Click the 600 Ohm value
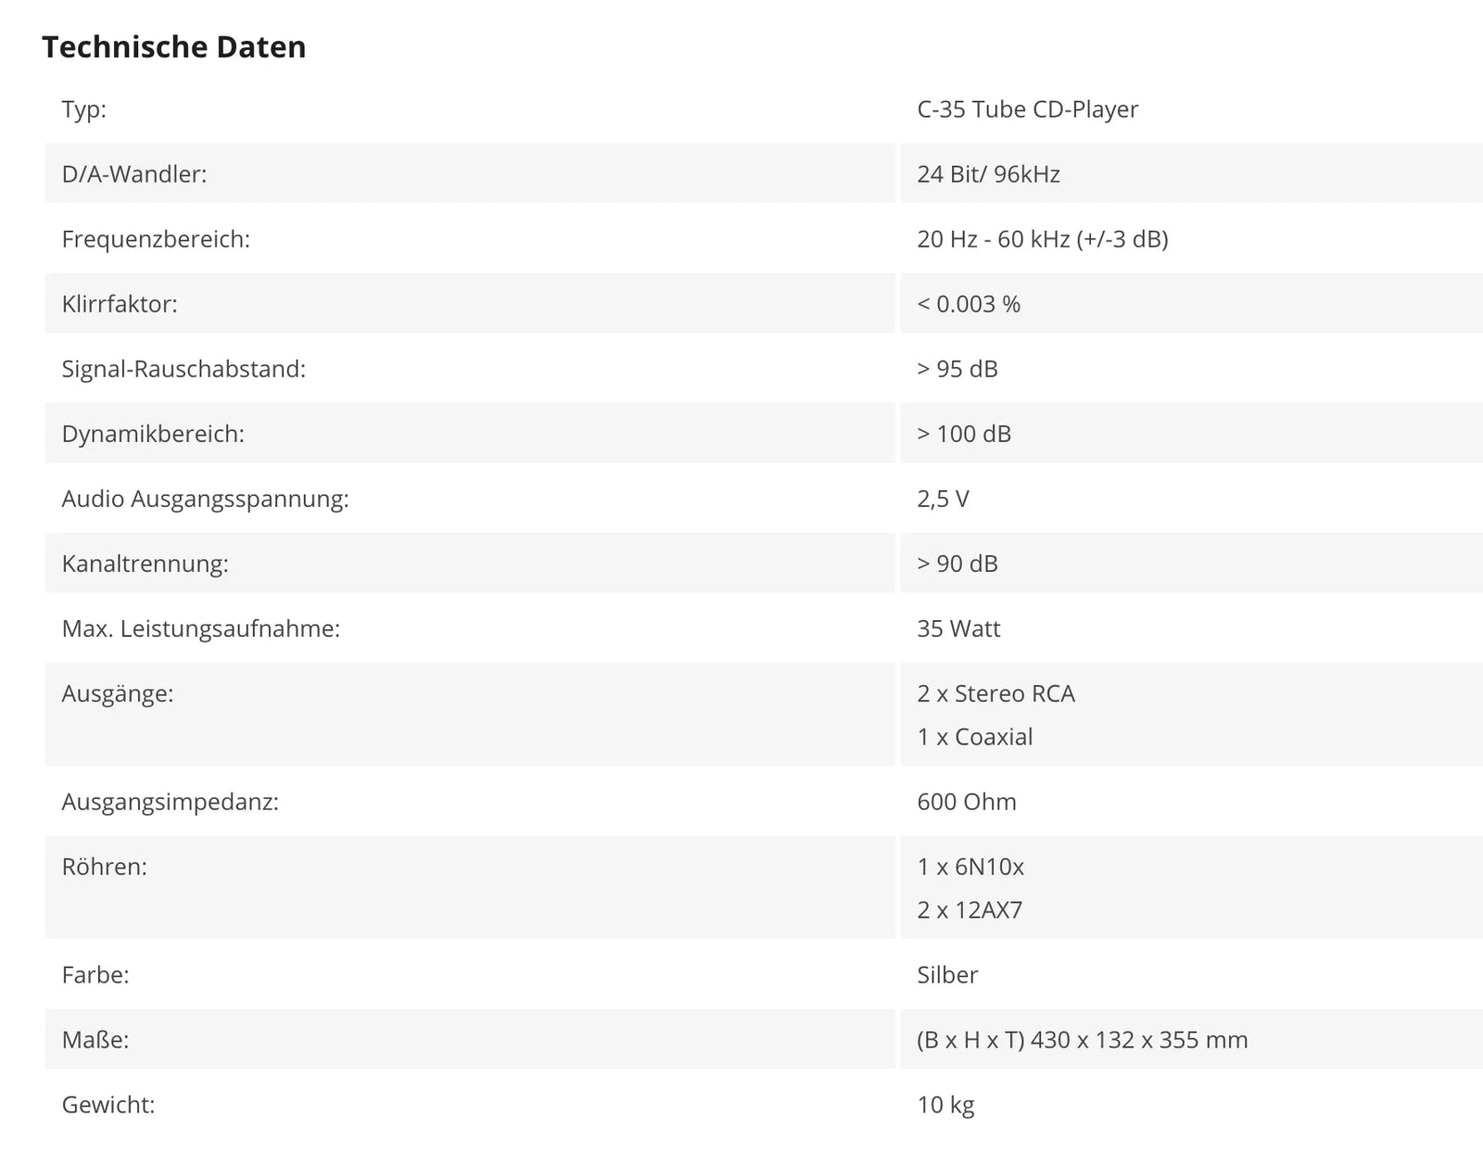The height and width of the screenshot is (1167, 1483). [x=967, y=802]
